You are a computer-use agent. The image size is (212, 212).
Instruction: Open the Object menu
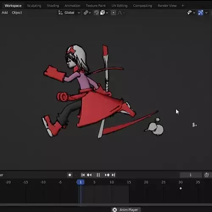(x=17, y=13)
